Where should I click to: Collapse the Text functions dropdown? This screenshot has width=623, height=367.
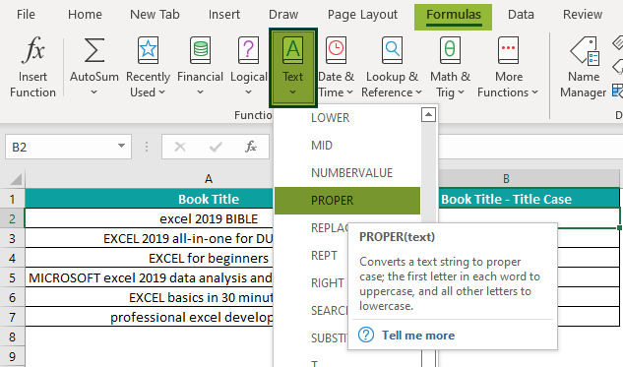click(x=293, y=68)
